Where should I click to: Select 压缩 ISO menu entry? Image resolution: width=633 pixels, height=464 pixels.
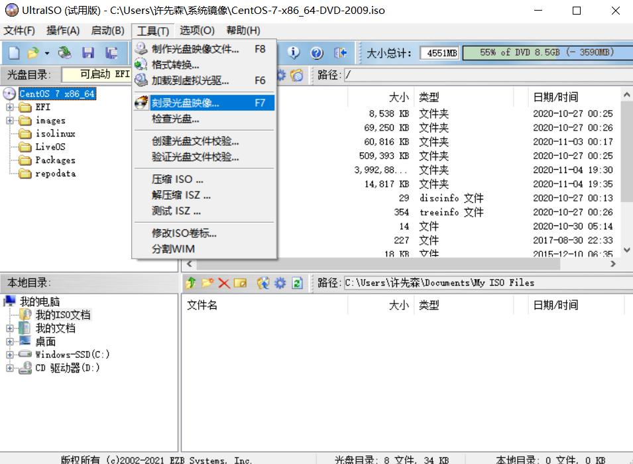coord(204,179)
